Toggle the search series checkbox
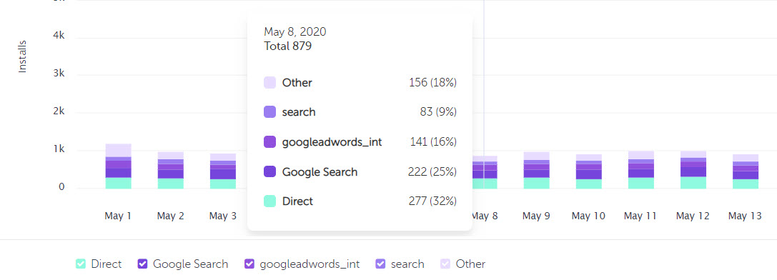This screenshot has height=280, width=777. click(380, 264)
